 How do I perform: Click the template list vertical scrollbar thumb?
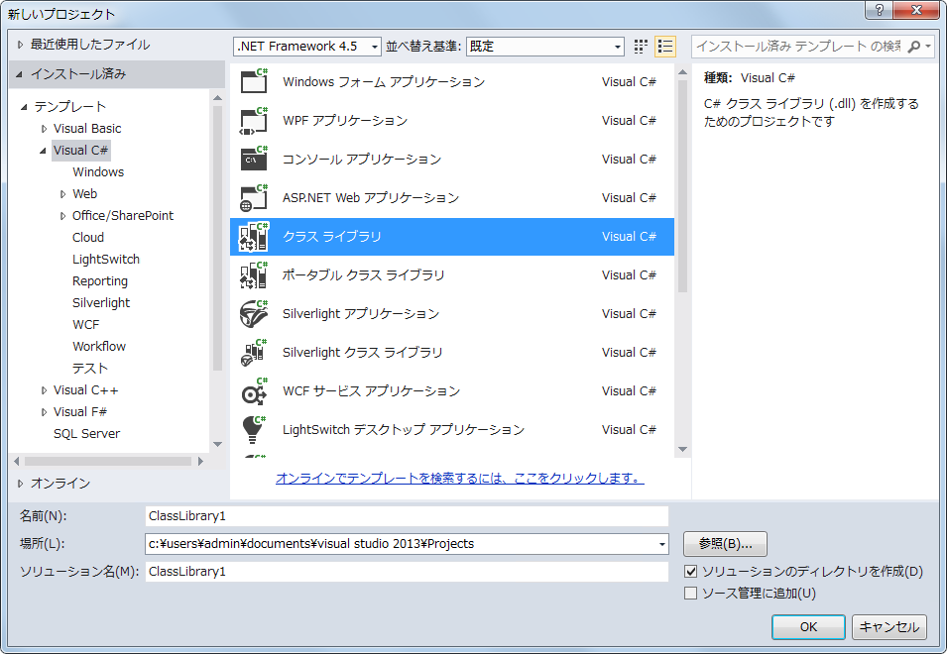[x=682, y=186]
